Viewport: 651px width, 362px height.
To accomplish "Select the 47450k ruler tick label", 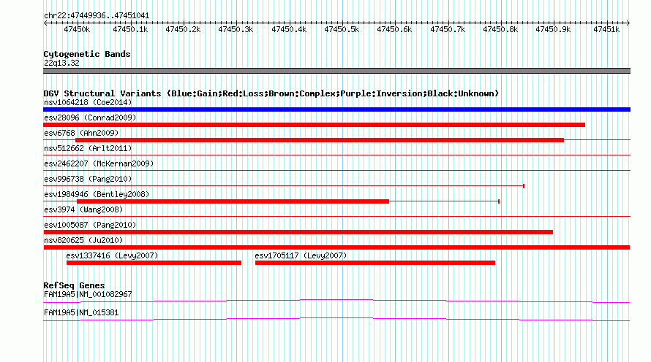I will tap(77, 29).
